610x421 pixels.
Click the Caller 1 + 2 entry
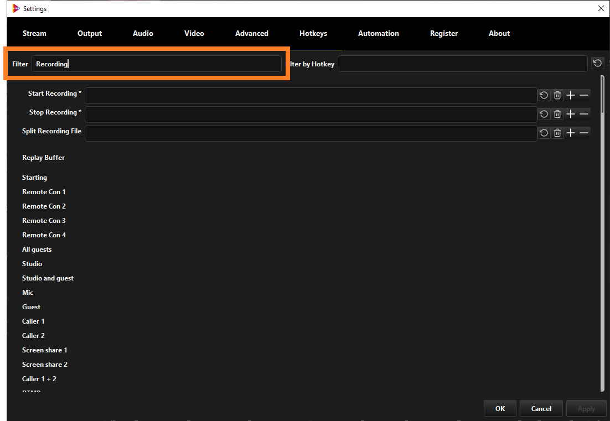(x=39, y=378)
